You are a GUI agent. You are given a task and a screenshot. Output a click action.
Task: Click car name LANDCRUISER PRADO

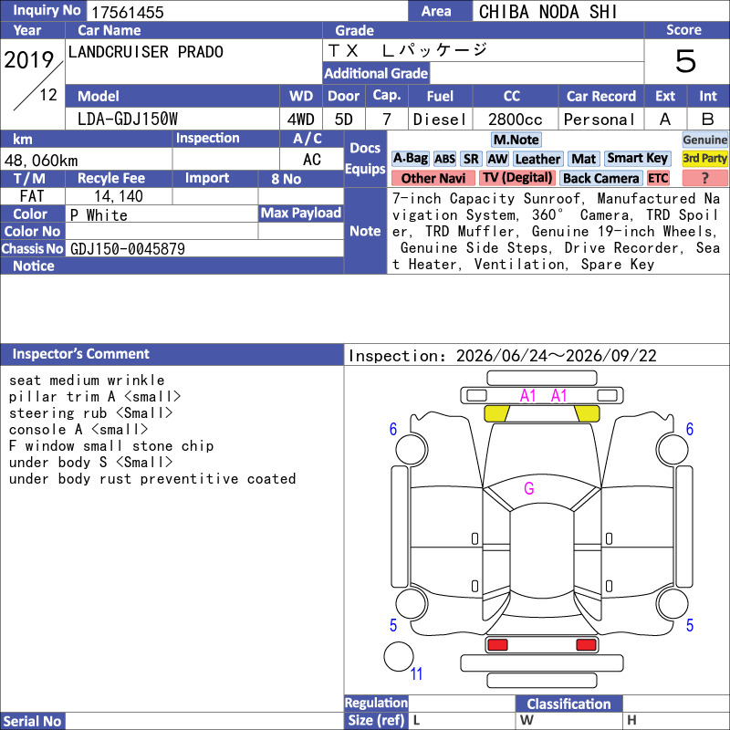click(x=146, y=52)
